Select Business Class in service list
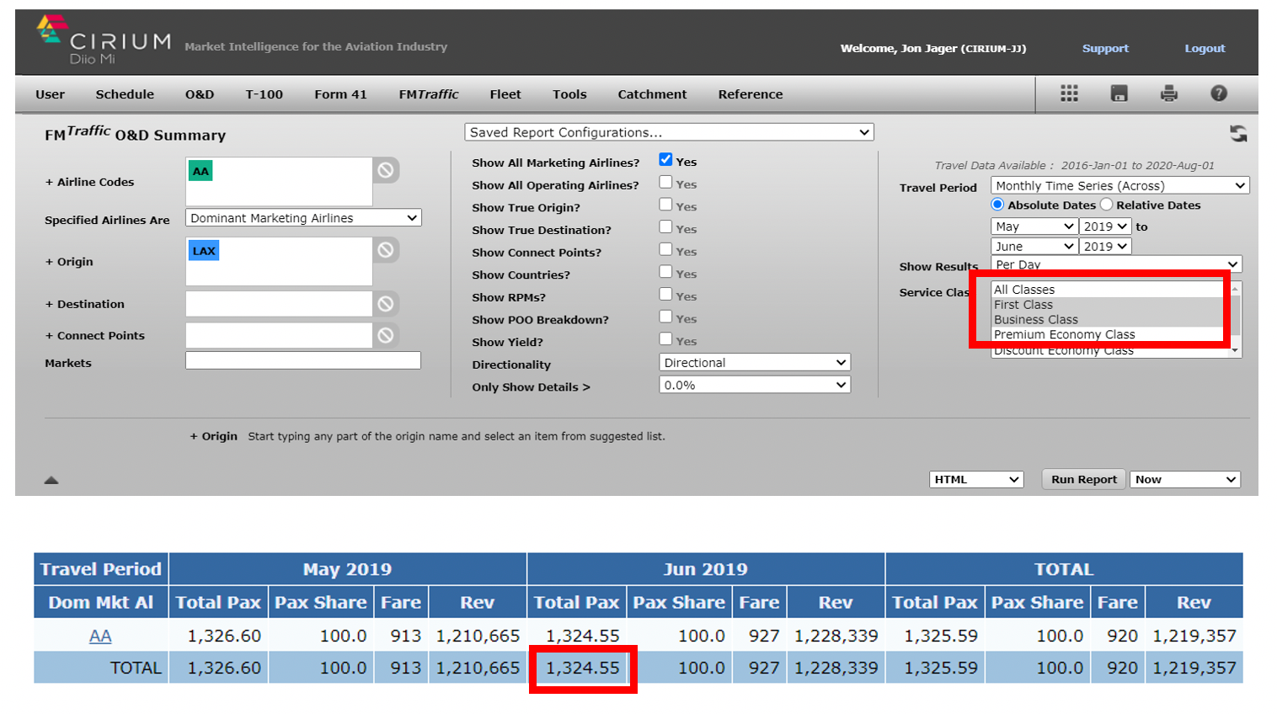This screenshot has height=714, width=1277. click(1109, 320)
